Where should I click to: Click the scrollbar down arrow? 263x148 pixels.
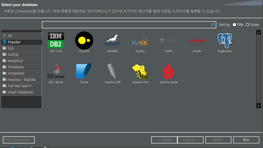pos(258,106)
